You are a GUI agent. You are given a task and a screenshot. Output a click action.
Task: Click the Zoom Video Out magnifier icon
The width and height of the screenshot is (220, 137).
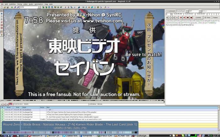pos(18,7)
